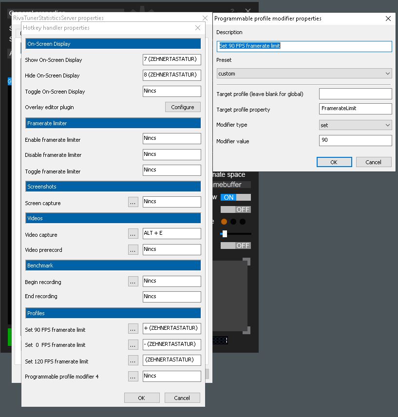
Task: Click Screen capture hotkey field
Action: 172,202
